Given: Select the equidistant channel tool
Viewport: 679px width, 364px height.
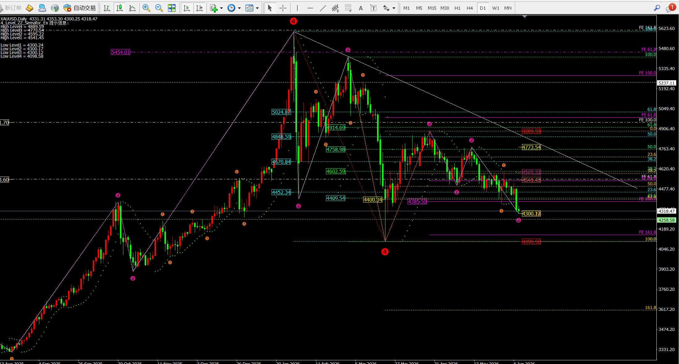Looking at the screenshot, I should 335,8.
